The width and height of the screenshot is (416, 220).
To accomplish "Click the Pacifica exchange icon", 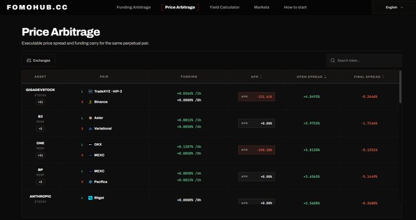I will [90, 182].
